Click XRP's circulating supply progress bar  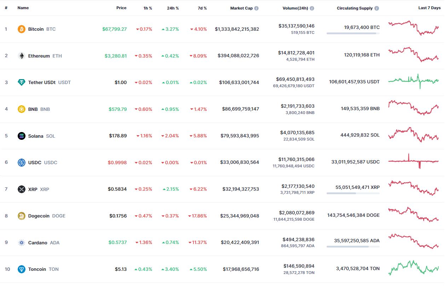point(353,193)
